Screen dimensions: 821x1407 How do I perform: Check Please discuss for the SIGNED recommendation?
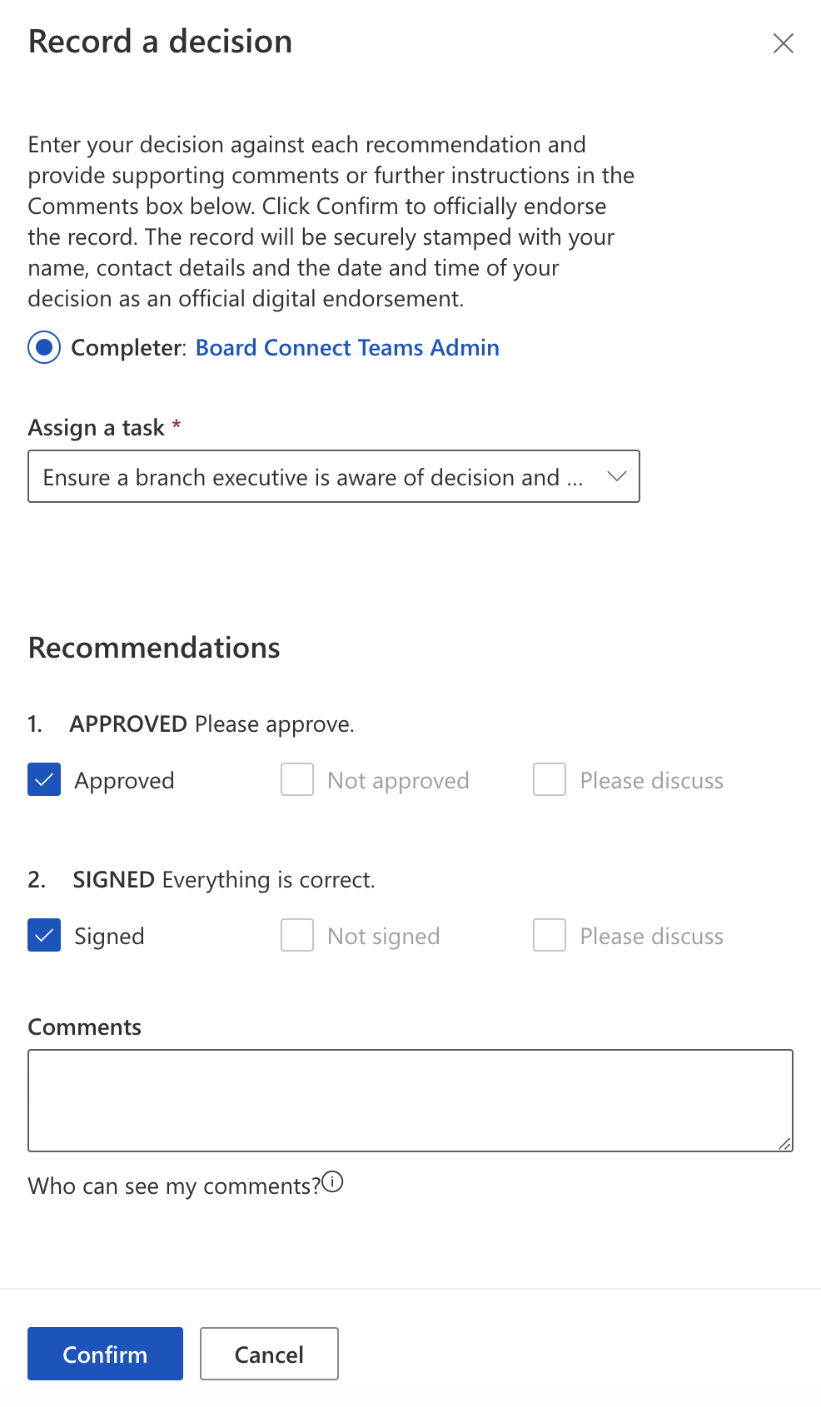(x=550, y=936)
